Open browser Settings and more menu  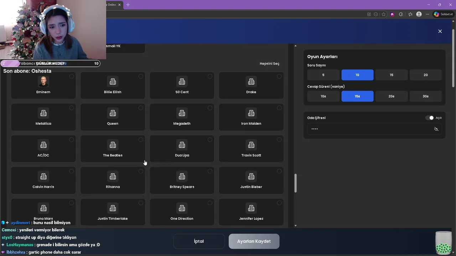click(x=427, y=14)
